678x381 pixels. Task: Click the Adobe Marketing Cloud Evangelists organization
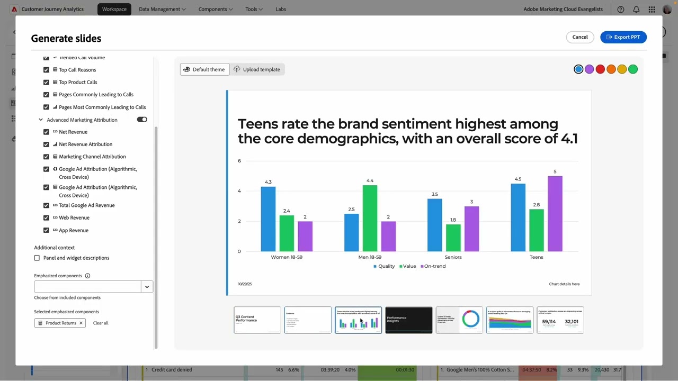point(563,9)
